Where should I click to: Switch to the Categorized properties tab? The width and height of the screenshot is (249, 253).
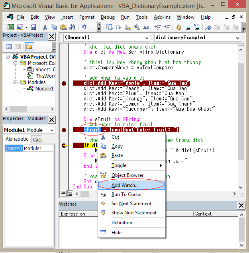click(37, 139)
